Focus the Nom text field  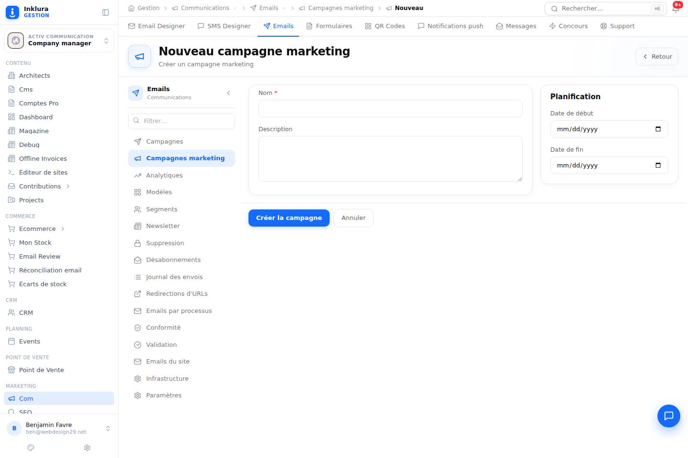tap(390, 109)
